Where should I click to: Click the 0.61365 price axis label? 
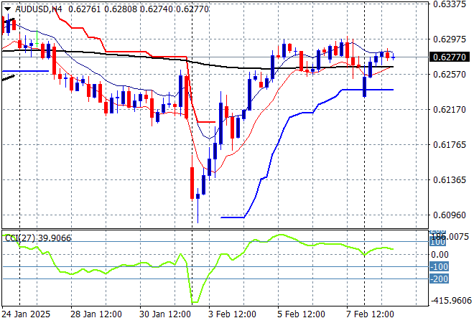(x=450, y=180)
